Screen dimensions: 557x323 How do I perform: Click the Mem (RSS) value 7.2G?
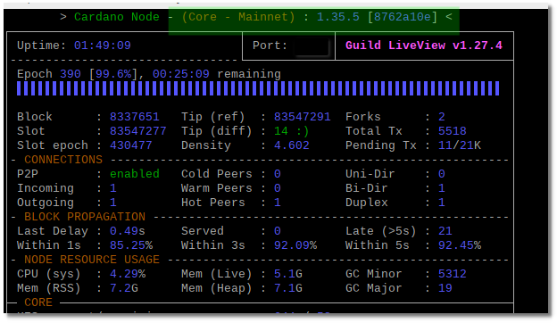click(x=123, y=288)
